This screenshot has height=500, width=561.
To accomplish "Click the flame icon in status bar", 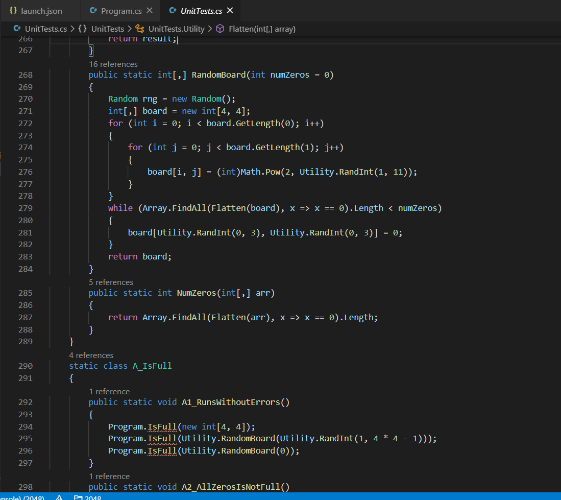I will (x=59, y=497).
